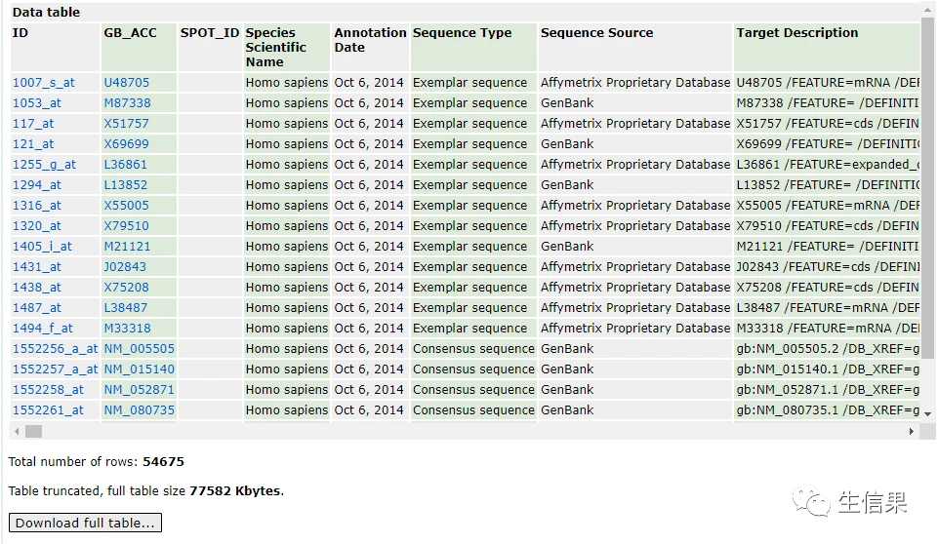Open accession NM_080735 link

pos(140,410)
